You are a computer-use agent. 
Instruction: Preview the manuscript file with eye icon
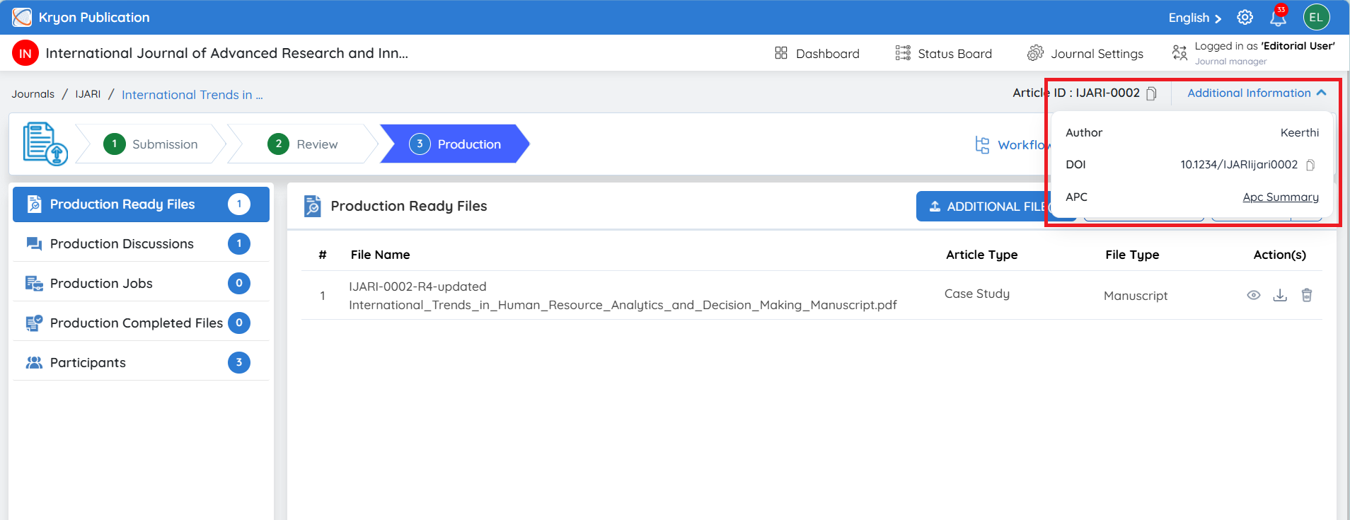(1254, 295)
